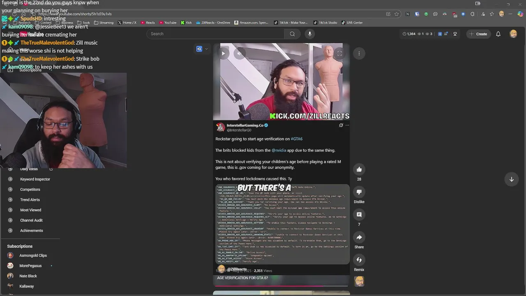Image resolution: width=526 pixels, height=296 pixels.
Task: Select Achievements in sidebar
Action: click(31, 231)
